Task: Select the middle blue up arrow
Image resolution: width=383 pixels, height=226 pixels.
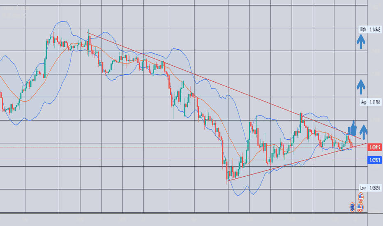Action: pos(361,87)
